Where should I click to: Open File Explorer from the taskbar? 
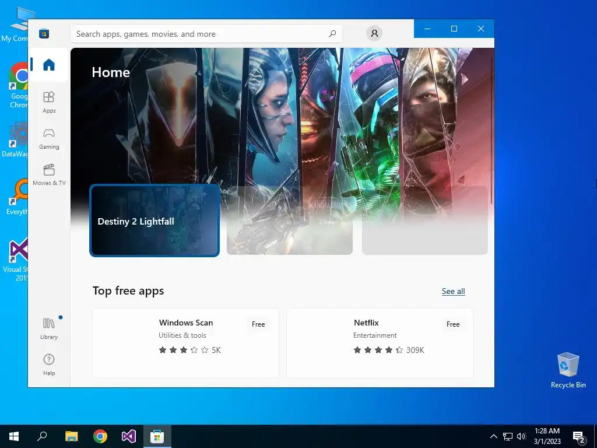[71, 436]
